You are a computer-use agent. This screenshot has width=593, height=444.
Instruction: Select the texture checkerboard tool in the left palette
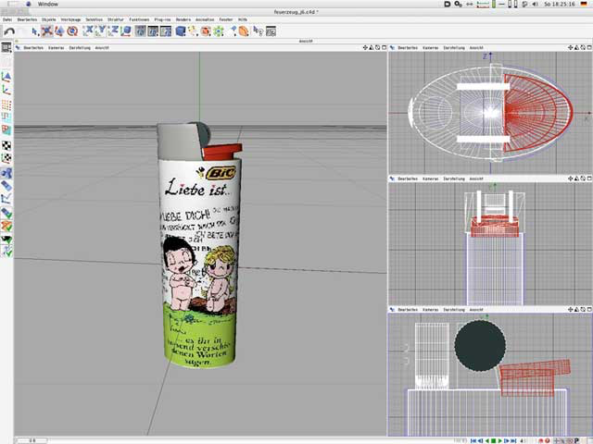pyautogui.click(x=6, y=144)
